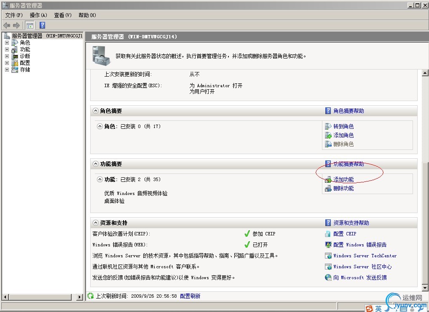Click the 转到角色 link
The width and height of the screenshot is (429, 312).
pos(343,126)
